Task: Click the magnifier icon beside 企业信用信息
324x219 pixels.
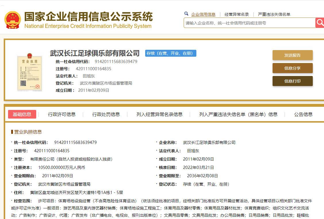Action: 187,14
